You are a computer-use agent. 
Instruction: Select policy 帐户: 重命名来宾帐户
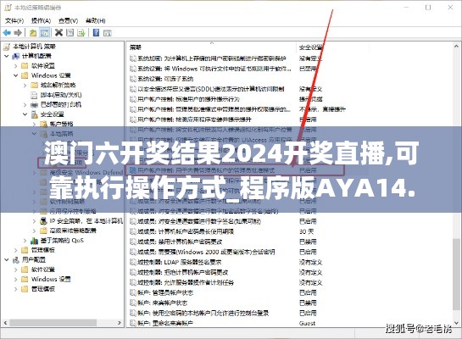tap(165, 324)
